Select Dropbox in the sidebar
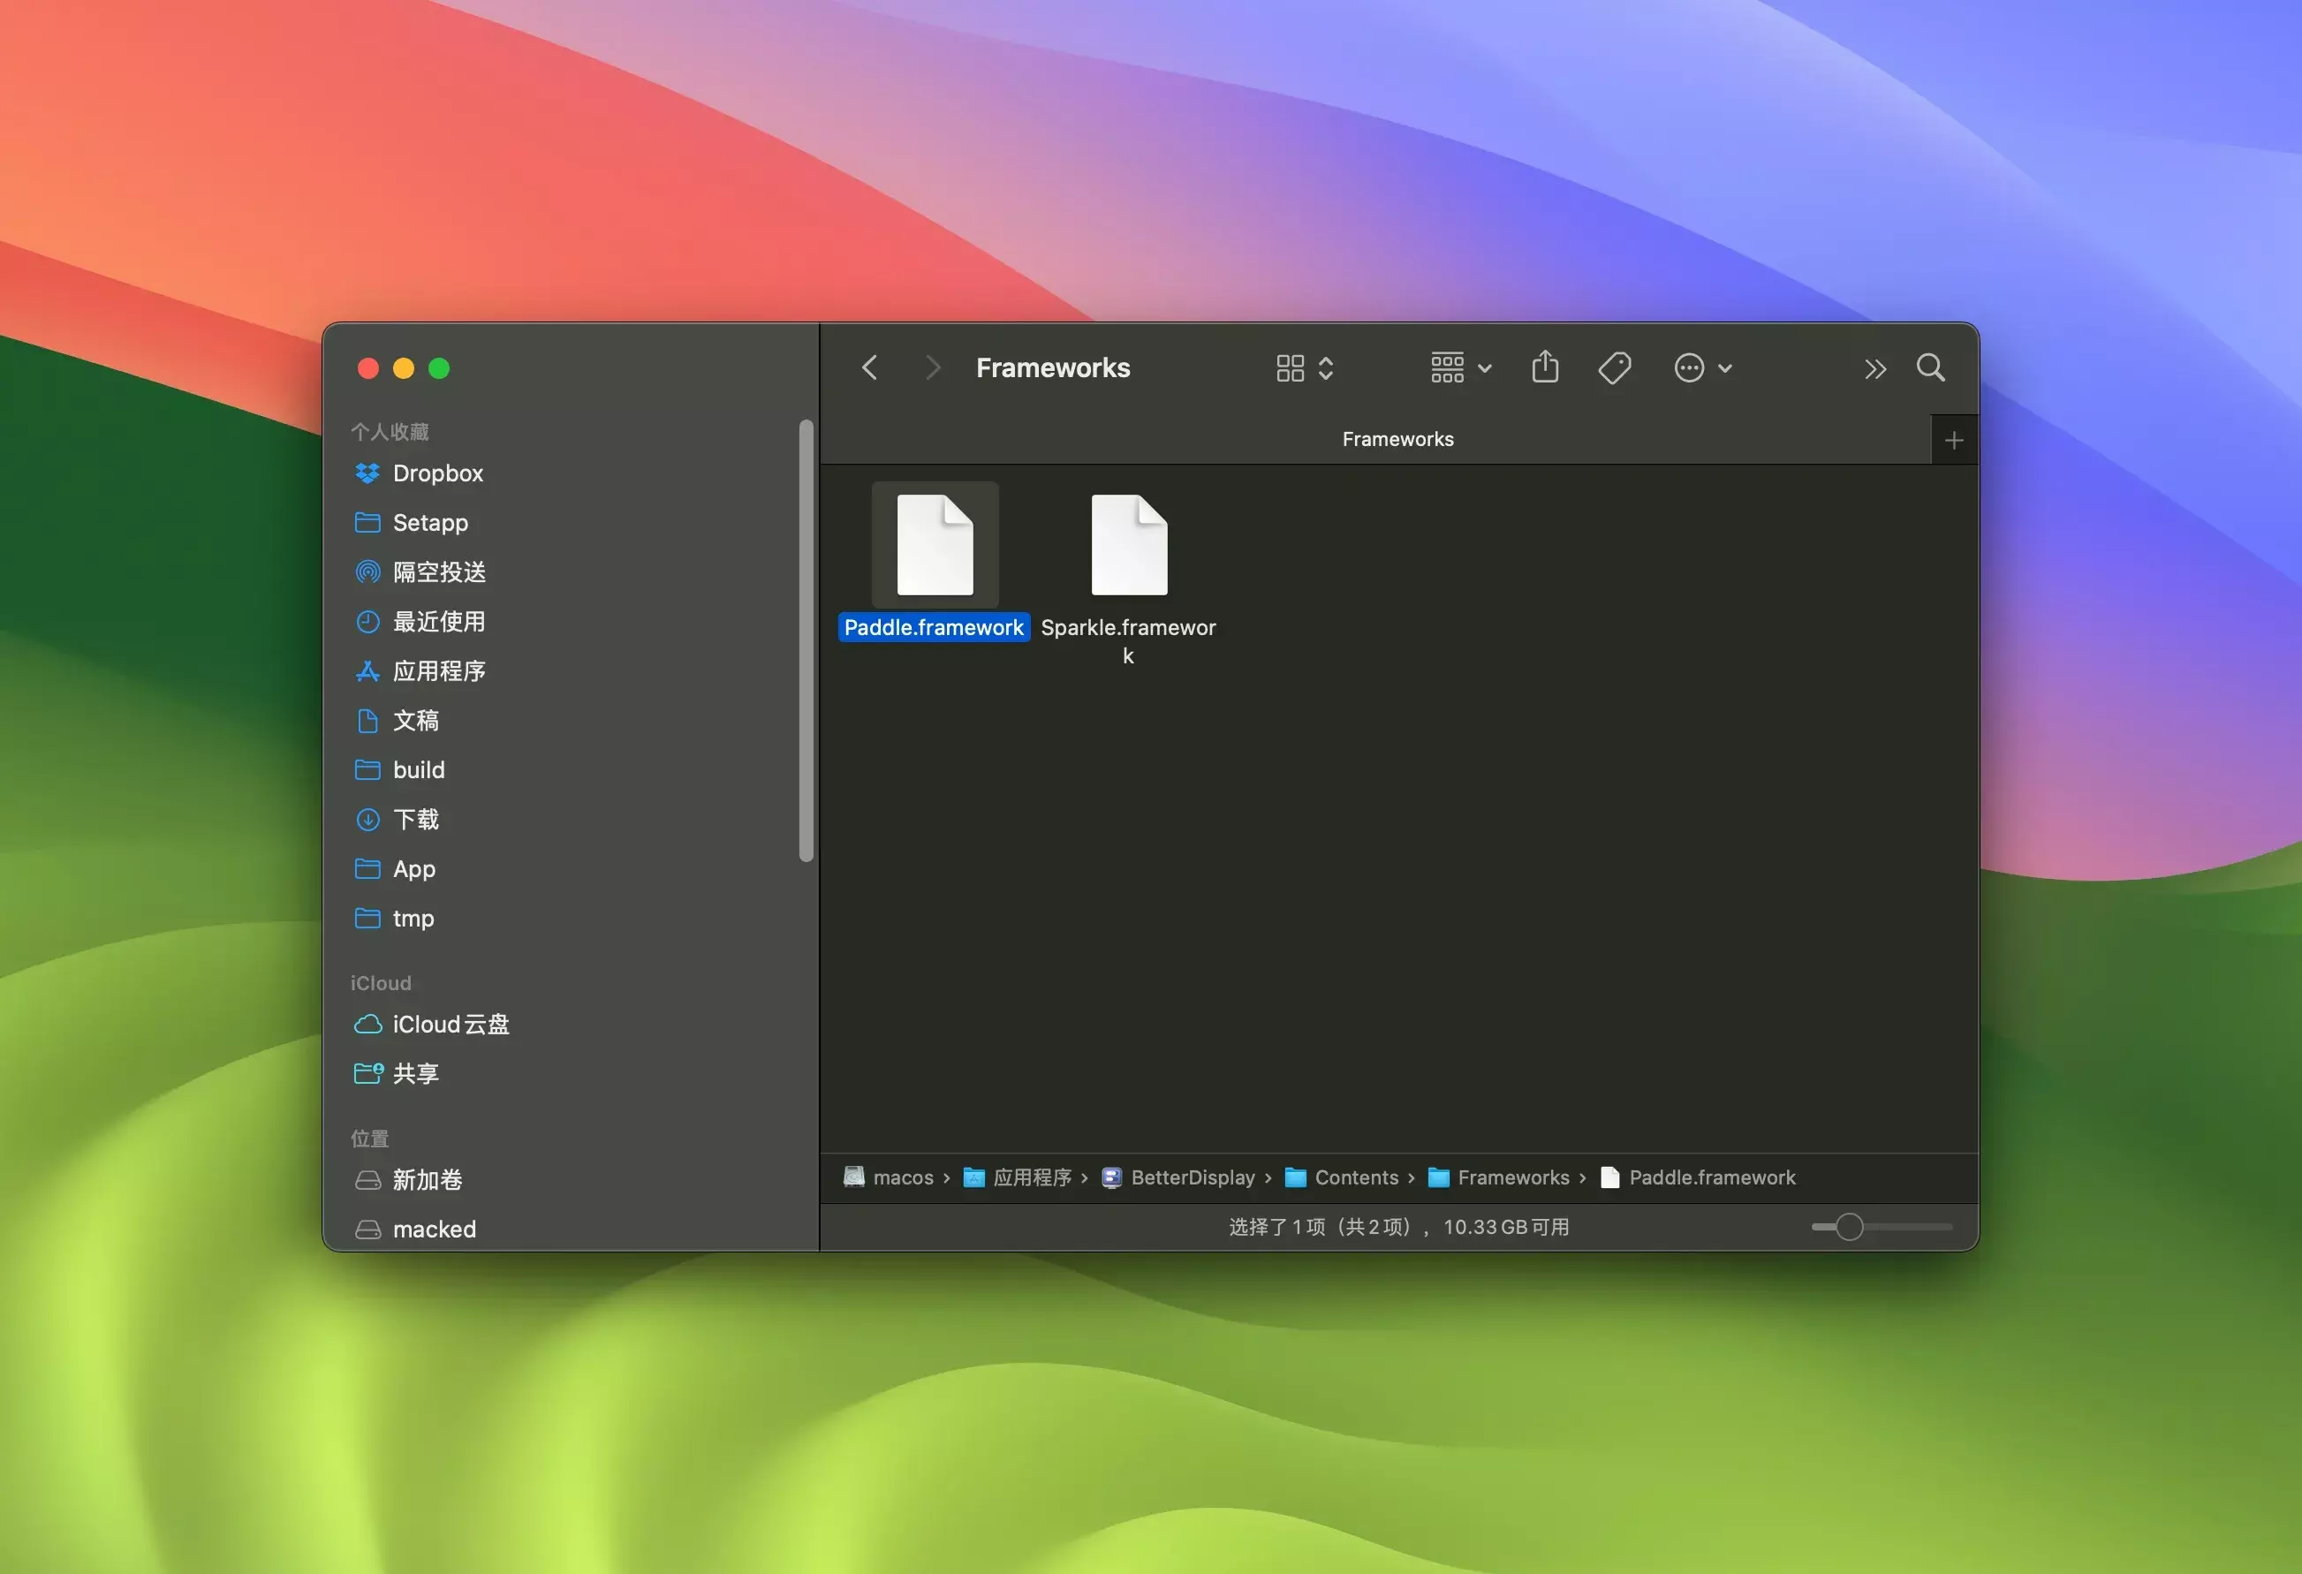This screenshot has height=1574, width=2302. click(437, 473)
